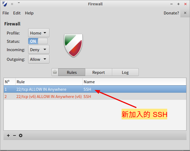Expand the Outgoing policy dropdown

point(39,59)
